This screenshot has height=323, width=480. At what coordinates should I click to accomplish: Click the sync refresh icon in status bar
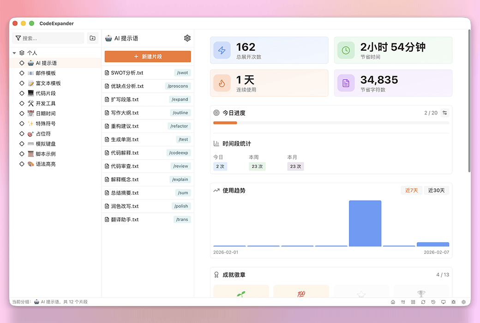click(423, 302)
